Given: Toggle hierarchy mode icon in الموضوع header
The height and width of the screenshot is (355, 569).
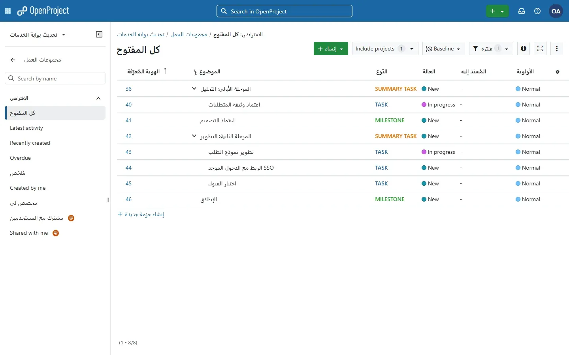Looking at the screenshot, I should tap(195, 72).
